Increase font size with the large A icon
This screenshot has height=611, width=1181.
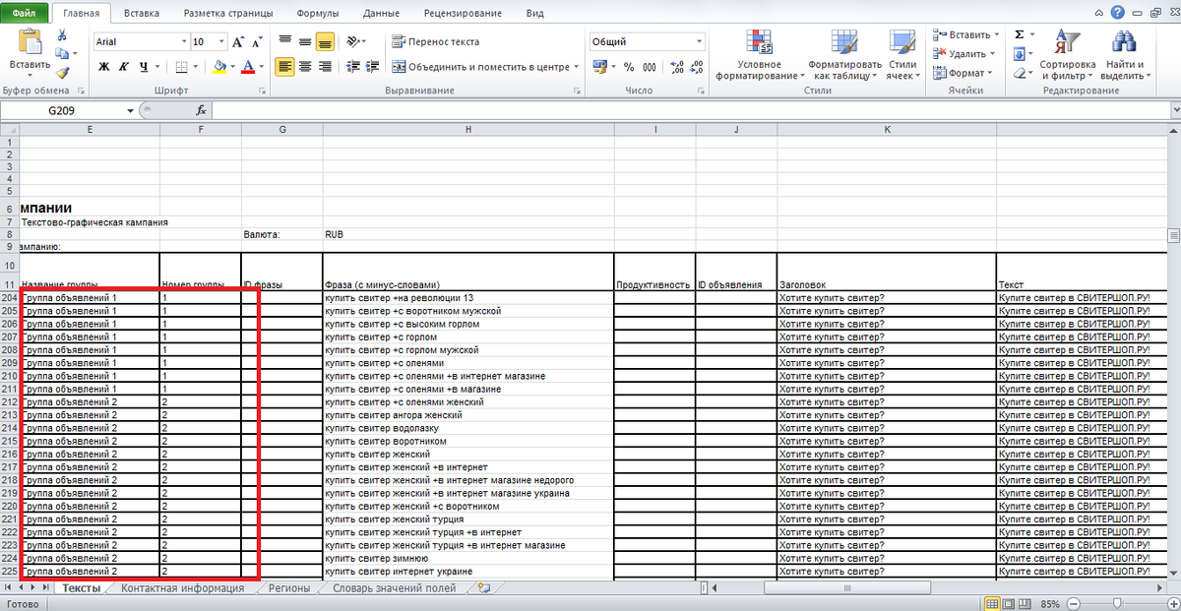pos(239,42)
